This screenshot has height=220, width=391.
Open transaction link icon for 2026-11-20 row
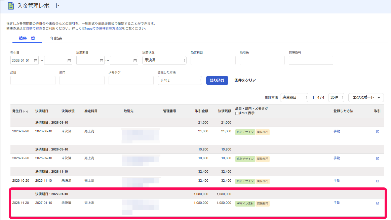[378, 203]
